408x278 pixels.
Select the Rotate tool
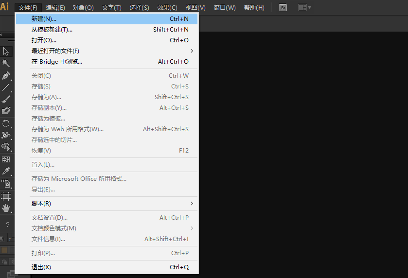[x=6, y=123]
